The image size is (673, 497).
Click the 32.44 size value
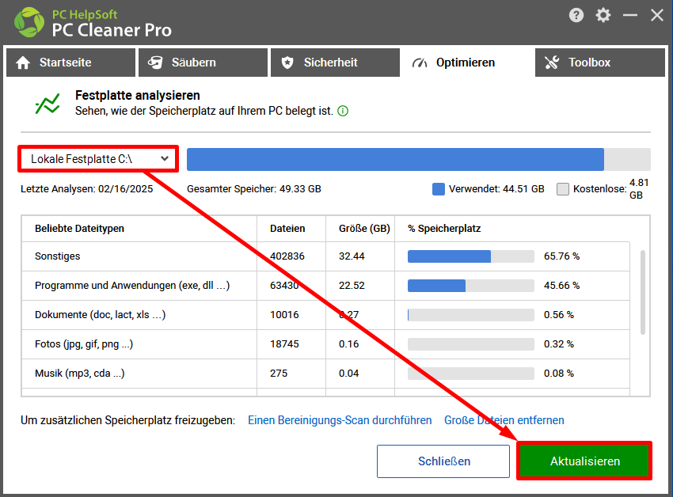(352, 256)
